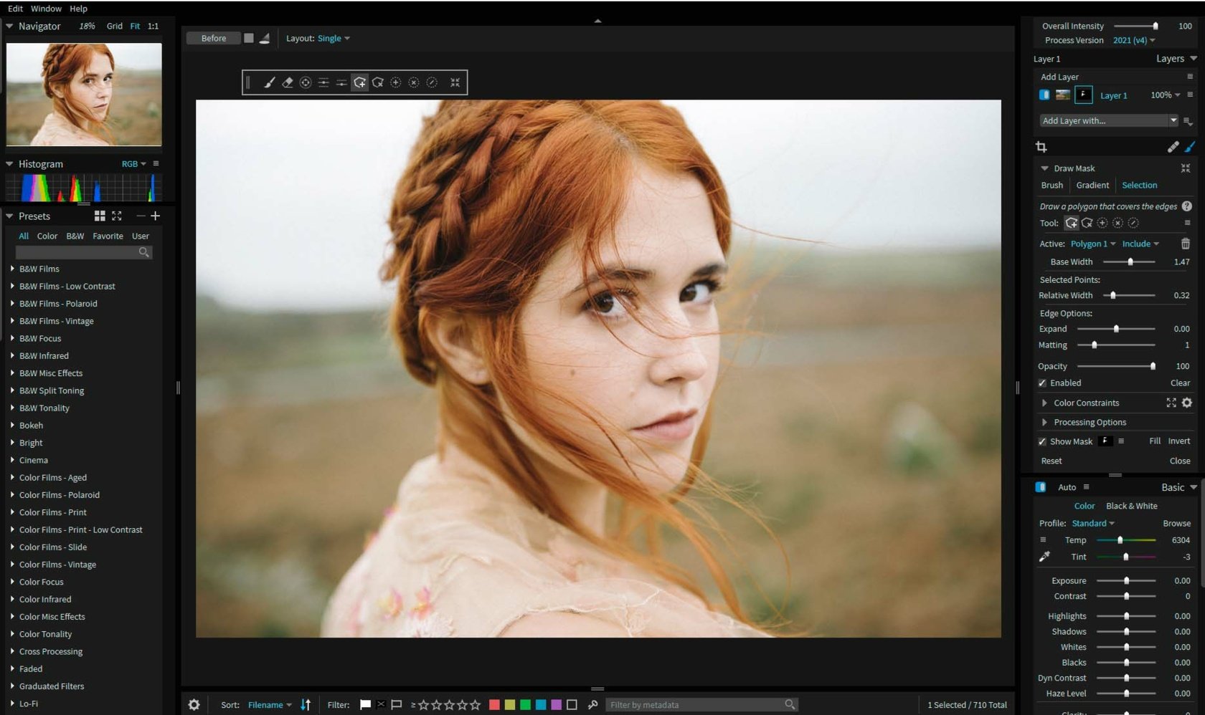The height and width of the screenshot is (715, 1205).
Task: Collapse the floating toolbar using the shrink icon
Action: tap(455, 82)
